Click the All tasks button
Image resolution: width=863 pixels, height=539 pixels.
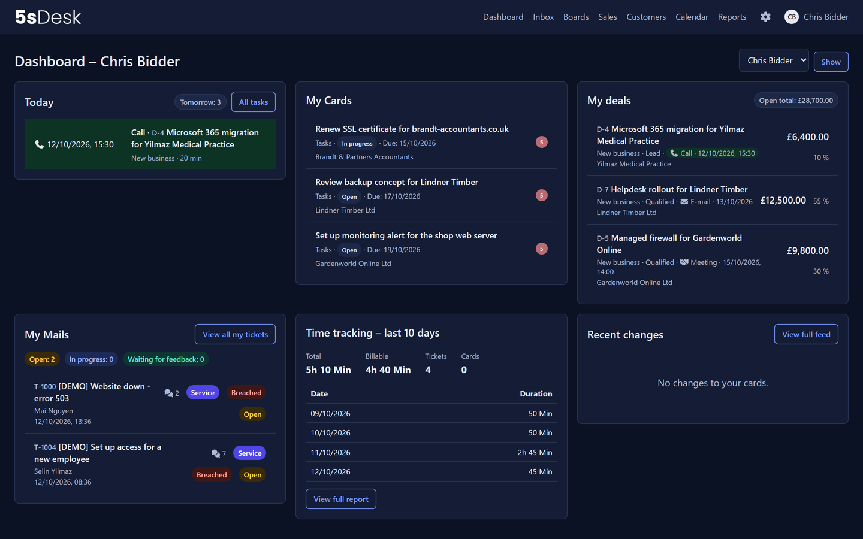pos(254,102)
